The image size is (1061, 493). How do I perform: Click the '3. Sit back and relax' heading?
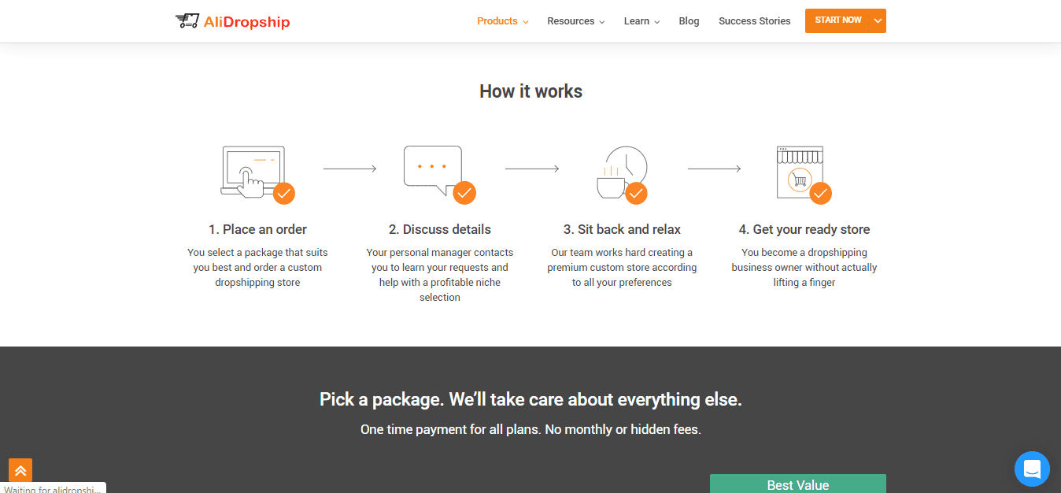[622, 229]
